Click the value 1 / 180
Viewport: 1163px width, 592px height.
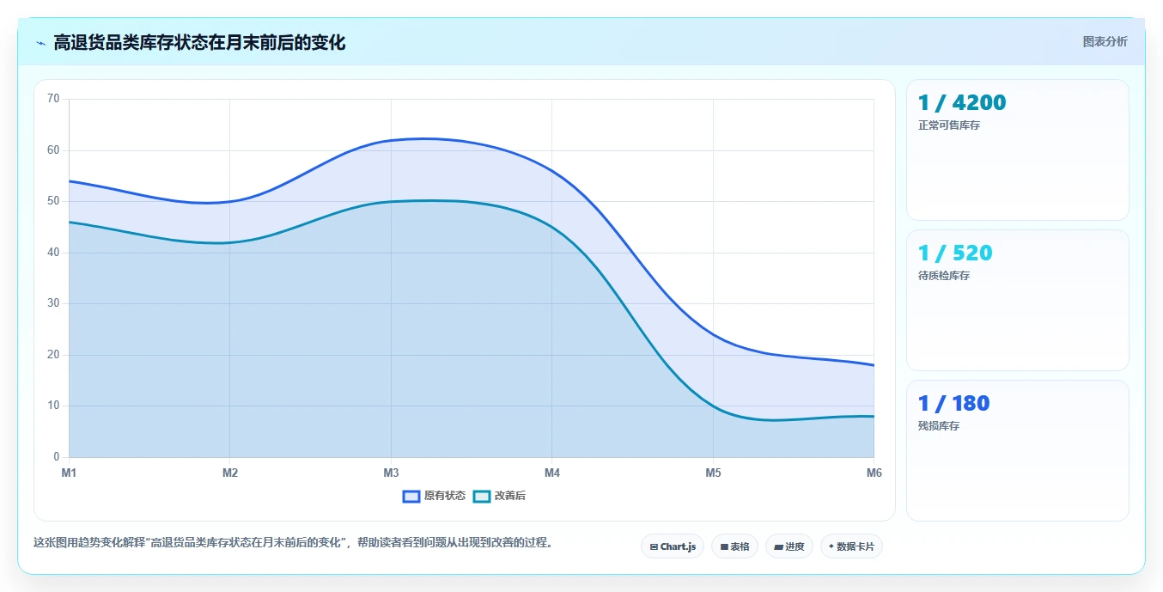[953, 404]
